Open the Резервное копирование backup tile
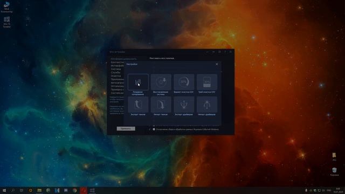Image resolution: width=345 pixels, height=194 pixels. point(138,82)
